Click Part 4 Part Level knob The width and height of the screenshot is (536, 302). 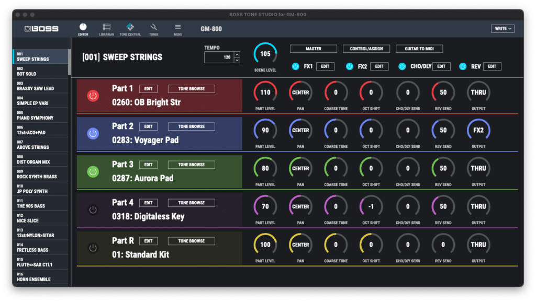coord(265,207)
